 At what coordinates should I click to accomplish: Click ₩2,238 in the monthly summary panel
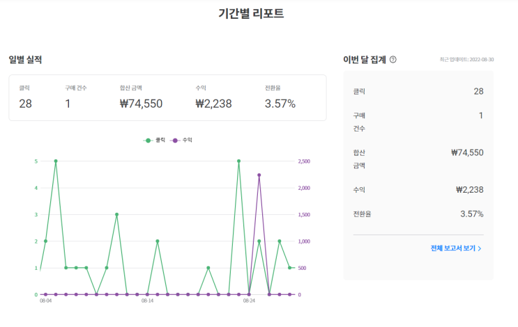click(x=469, y=189)
